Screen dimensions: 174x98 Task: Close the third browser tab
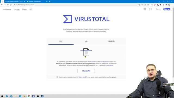pyautogui.click(x=46, y=2)
